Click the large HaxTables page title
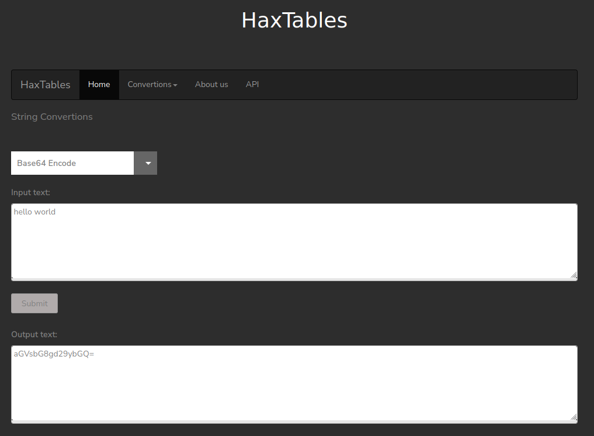 tap(294, 20)
